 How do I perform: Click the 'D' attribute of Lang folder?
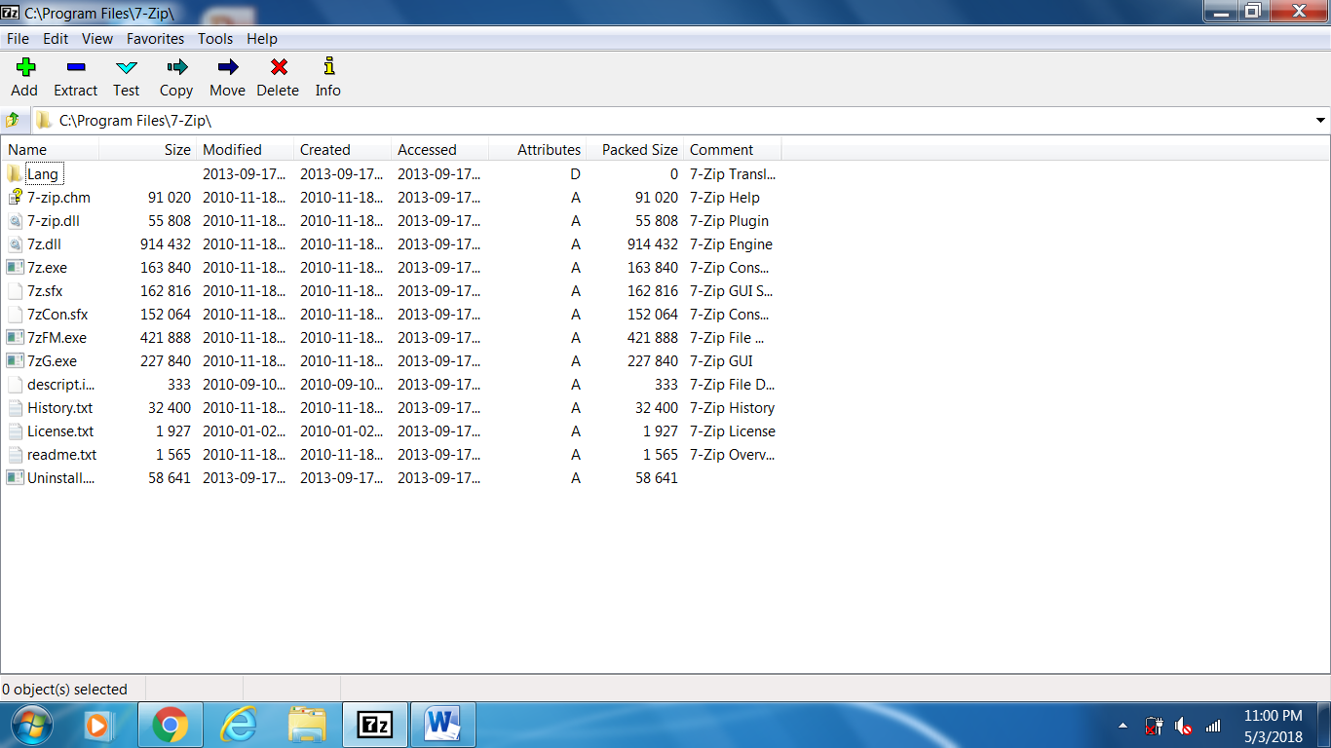coord(576,174)
